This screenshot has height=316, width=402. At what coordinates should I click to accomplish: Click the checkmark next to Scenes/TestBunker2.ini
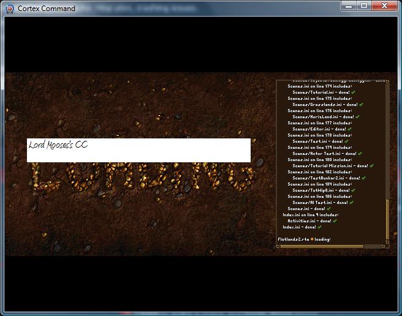(364, 178)
